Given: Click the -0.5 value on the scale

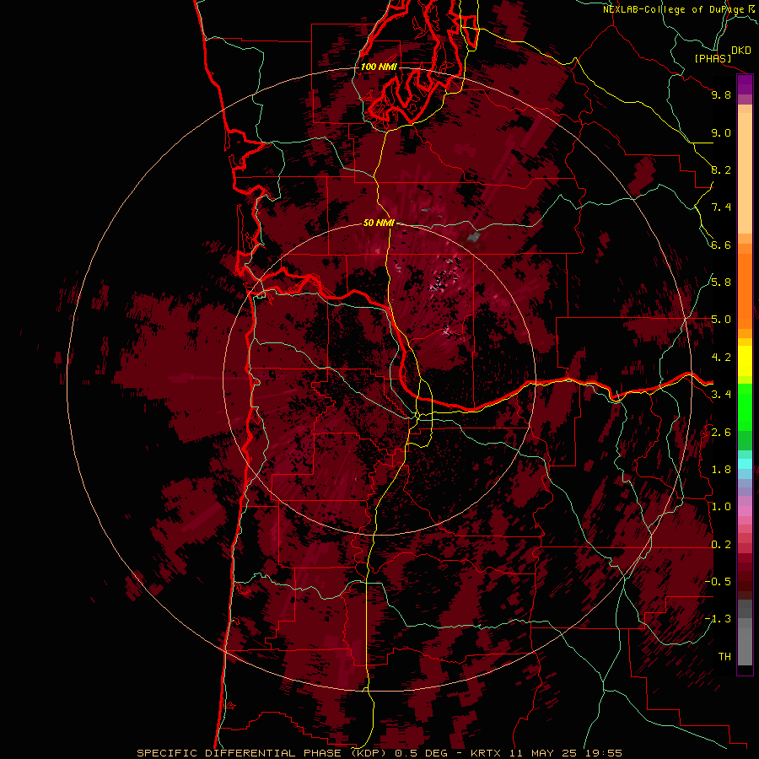Looking at the screenshot, I should click(x=718, y=582).
